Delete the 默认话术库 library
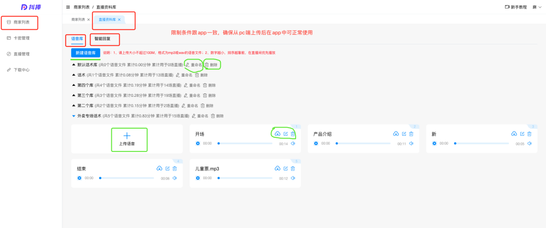Image resolution: width=546 pixels, height=228 pixels. click(211, 65)
